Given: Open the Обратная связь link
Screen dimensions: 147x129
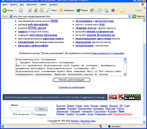Looking at the screenshot, I should coord(88,121).
